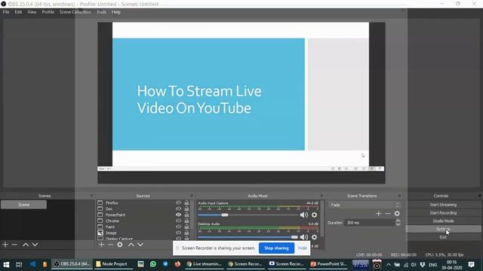Screen dimensions: 483x271
Task: Open the Edit menu
Action: (x=18, y=12)
